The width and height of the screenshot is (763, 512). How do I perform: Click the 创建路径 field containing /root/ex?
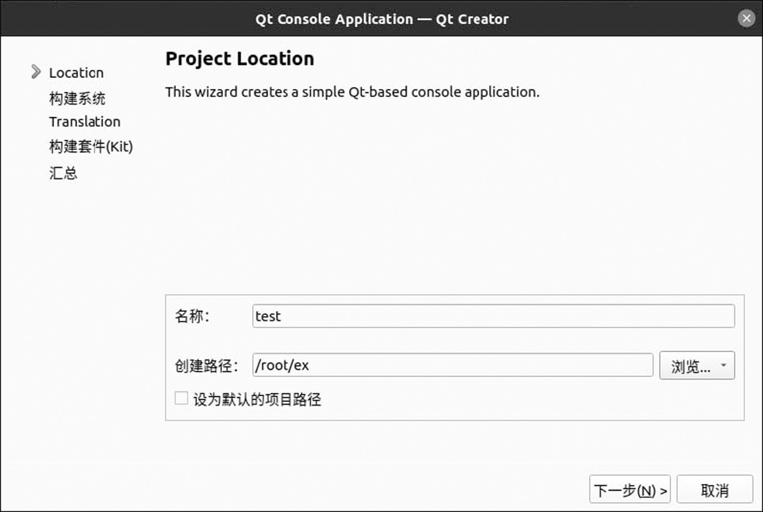pyautogui.click(x=453, y=365)
